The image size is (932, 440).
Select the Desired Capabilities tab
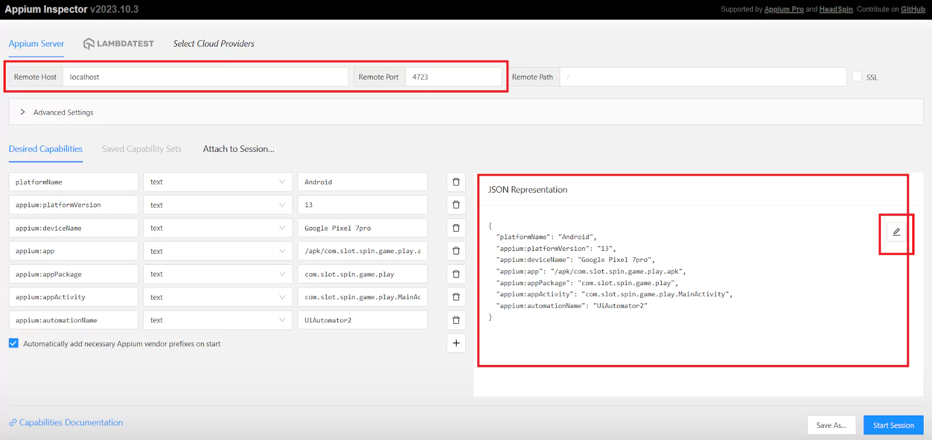pos(45,149)
